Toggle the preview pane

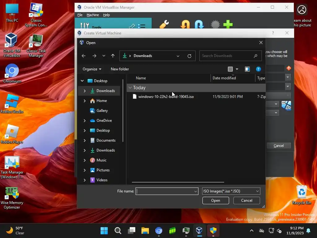click(x=247, y=69)
